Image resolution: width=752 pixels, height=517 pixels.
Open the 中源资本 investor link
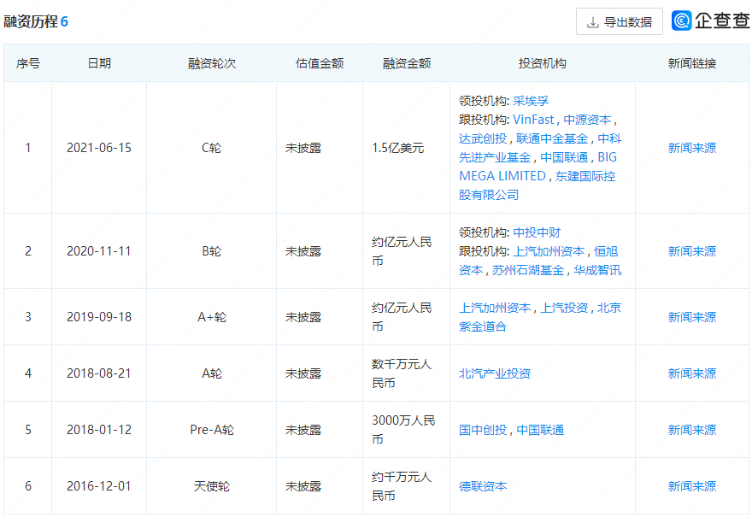coord(587,120)
